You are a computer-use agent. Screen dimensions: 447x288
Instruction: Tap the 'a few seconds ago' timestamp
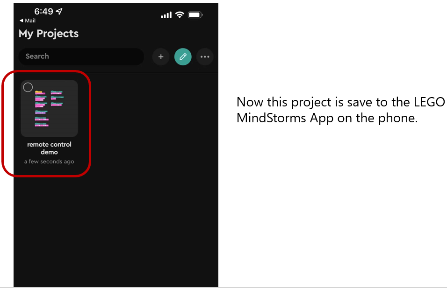(x=49, y=162)
